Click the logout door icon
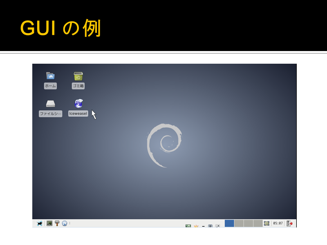 (289, 223)
